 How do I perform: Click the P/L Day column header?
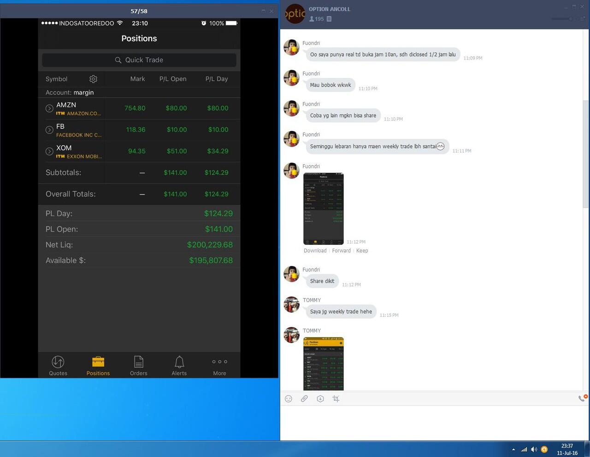coord(217,79)
